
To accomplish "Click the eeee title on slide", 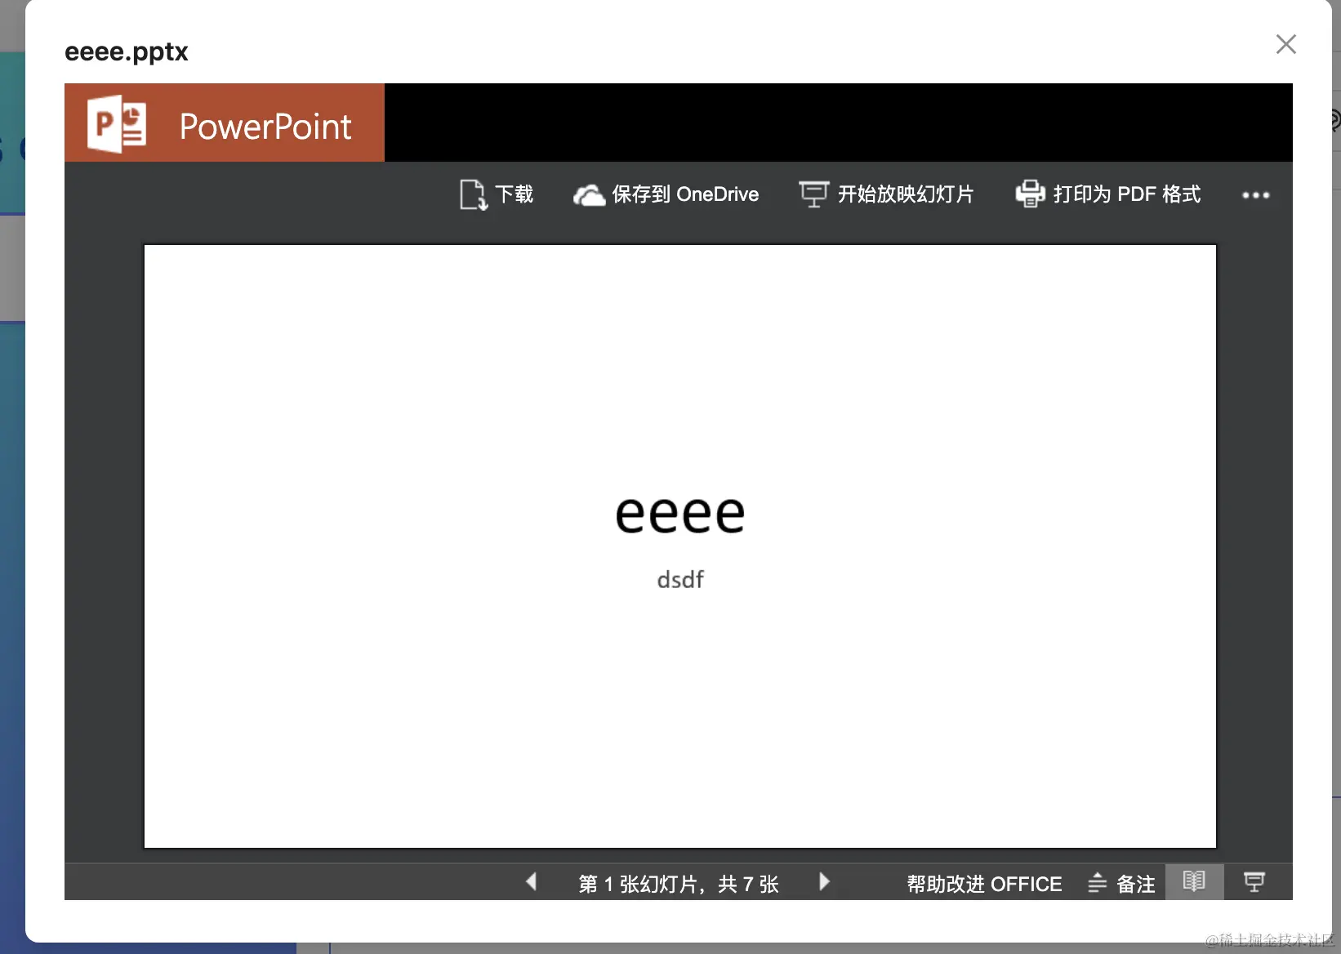I will point(680,514).
